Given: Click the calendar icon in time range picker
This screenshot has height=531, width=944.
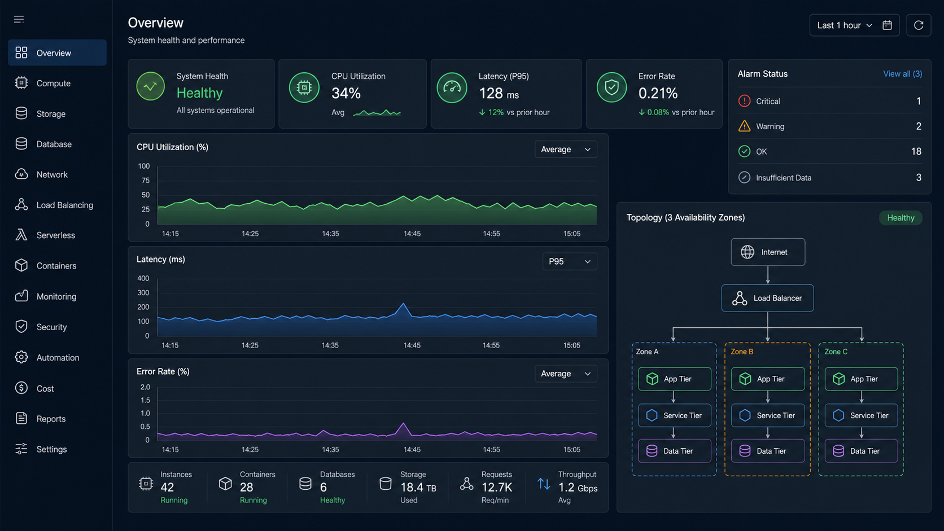Looking at the screenshot, I should tap(888, 25).
